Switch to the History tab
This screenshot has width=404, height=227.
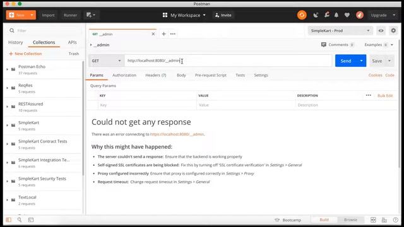coord(15,42)
